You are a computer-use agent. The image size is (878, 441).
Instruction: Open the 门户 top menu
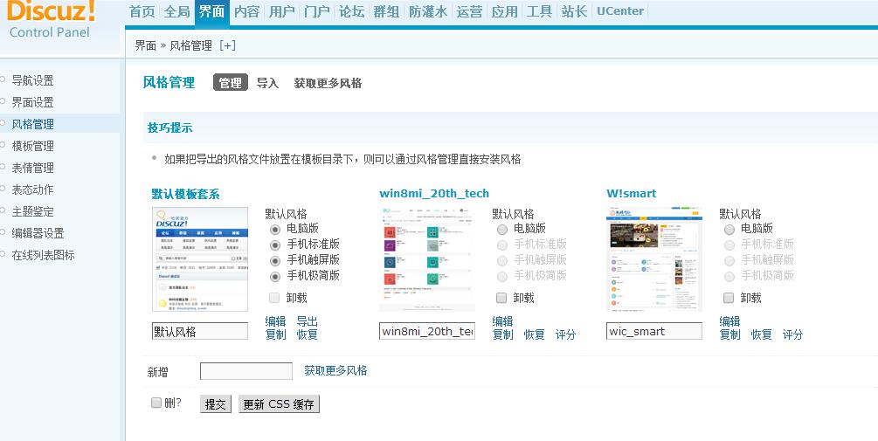[317, 11]
